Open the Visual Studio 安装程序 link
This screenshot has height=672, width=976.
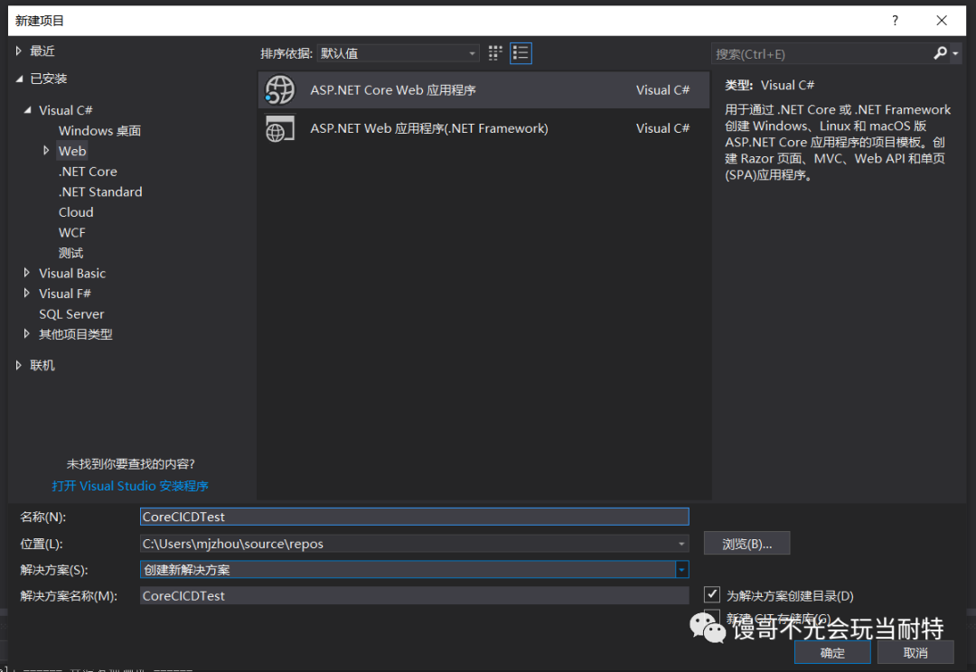pyautogui.click(x=130, y=486)
